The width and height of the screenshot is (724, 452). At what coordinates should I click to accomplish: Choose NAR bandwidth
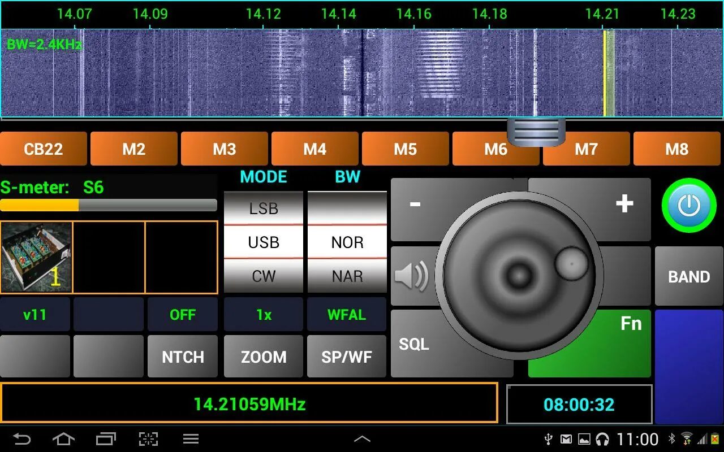[x=347, y=276]
